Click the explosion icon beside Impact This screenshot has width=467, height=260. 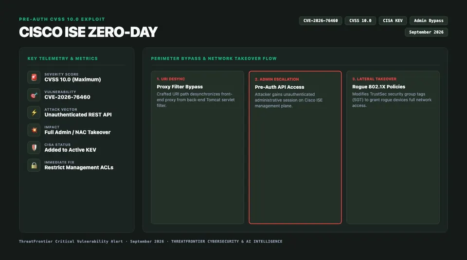click(34, 130)
